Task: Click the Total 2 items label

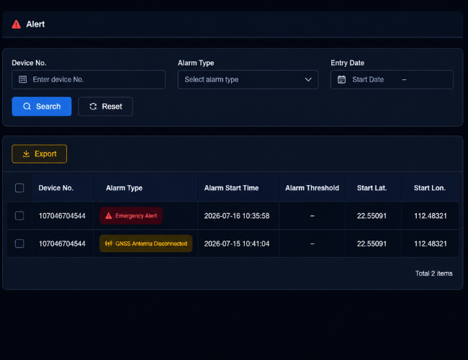Action: pyautogui.click(x=433, y=274)
